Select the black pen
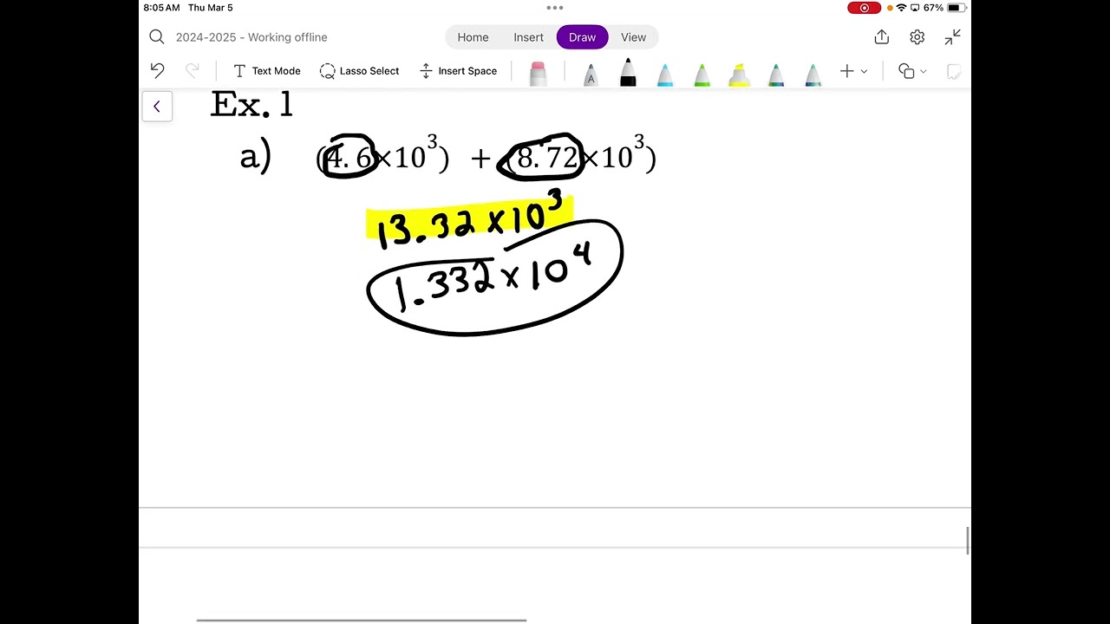Screen dimensions: 1110x624 pos(628,73)
